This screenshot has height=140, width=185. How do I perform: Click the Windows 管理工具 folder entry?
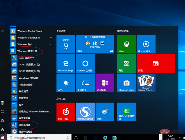[x=31, y=51]
